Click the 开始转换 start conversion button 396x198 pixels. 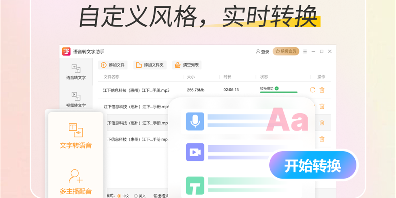click(x=313, y=165)
